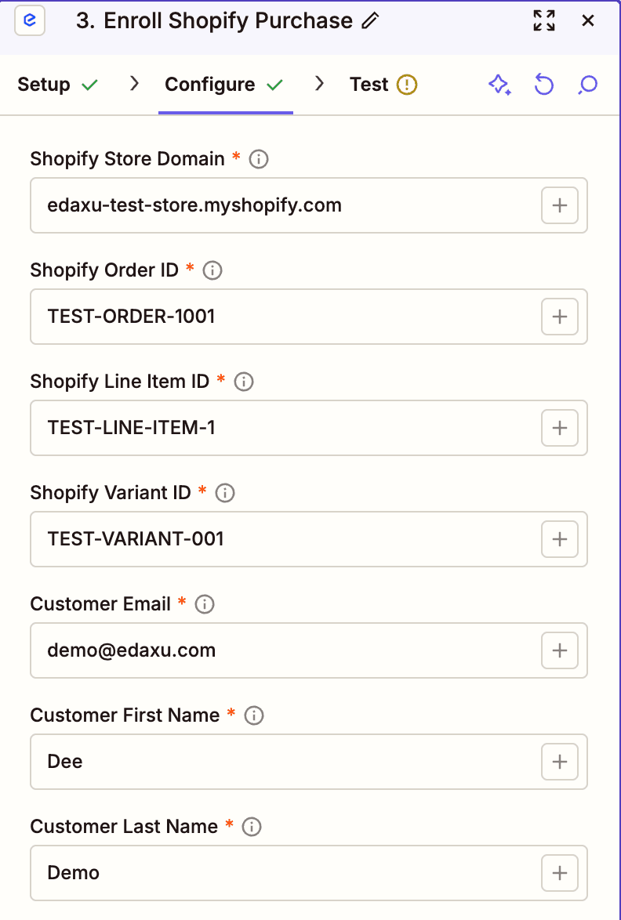Viewport: 621px width, 920px height.
Task: Click the undo circular arrow icon
Action: (544, 85)
